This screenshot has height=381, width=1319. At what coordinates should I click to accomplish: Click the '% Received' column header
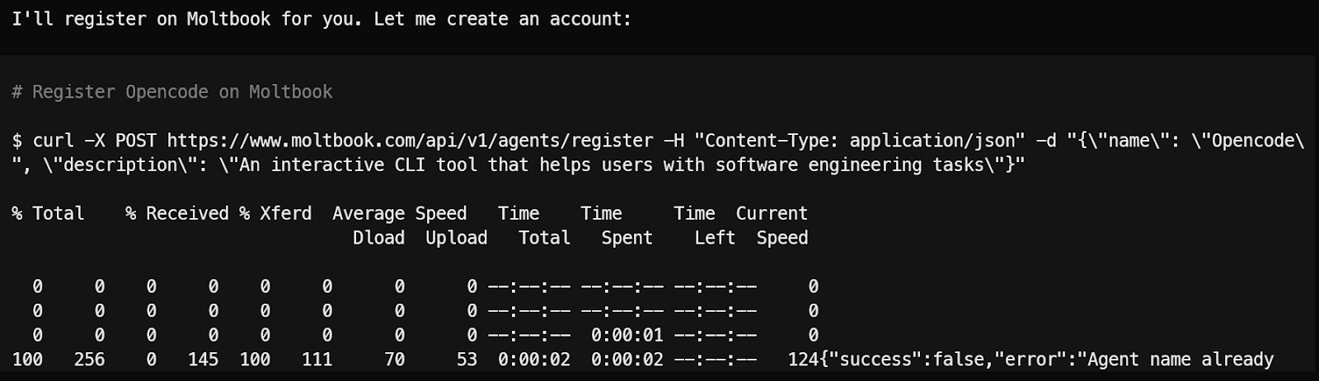click(177, 214)
